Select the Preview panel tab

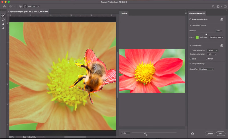124,13
